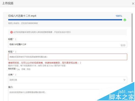Click the green upload success checkmark icon
This screenshot has height=101, width=135.
pos(125,20)
